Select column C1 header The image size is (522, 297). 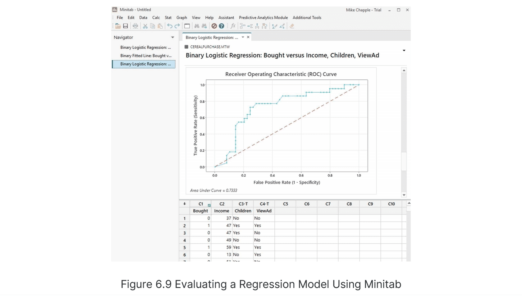click(x=201, y=204)
